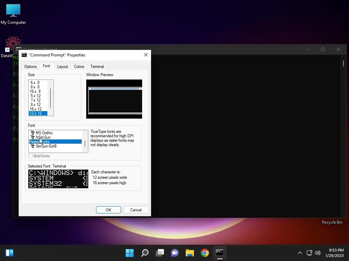The width and height of the screenshot is (349, 261).
Task: Maximize the Command Prompt window
Action: click(323, 49)
